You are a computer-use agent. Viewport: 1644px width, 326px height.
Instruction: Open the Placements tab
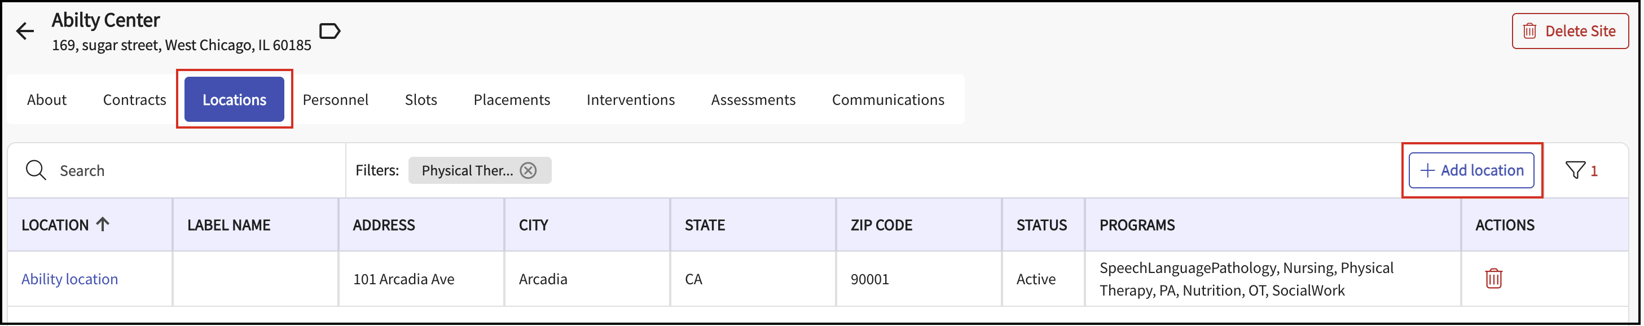coord(512,99)
